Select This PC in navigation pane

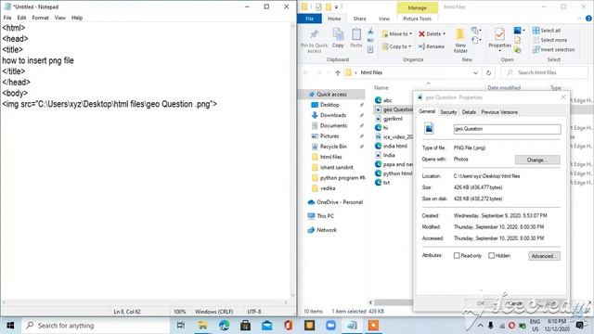click(x=325, y=216)
